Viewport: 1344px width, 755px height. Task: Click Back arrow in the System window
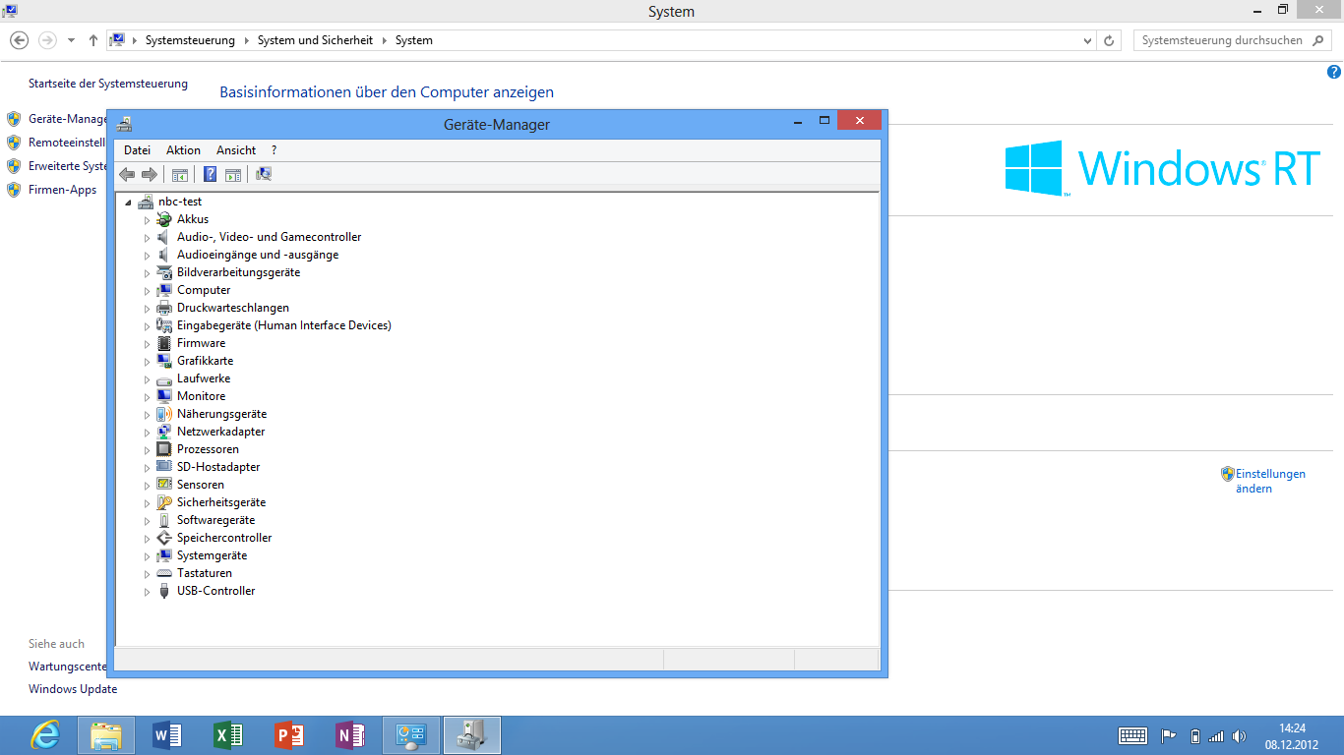(x=19, y=40)
